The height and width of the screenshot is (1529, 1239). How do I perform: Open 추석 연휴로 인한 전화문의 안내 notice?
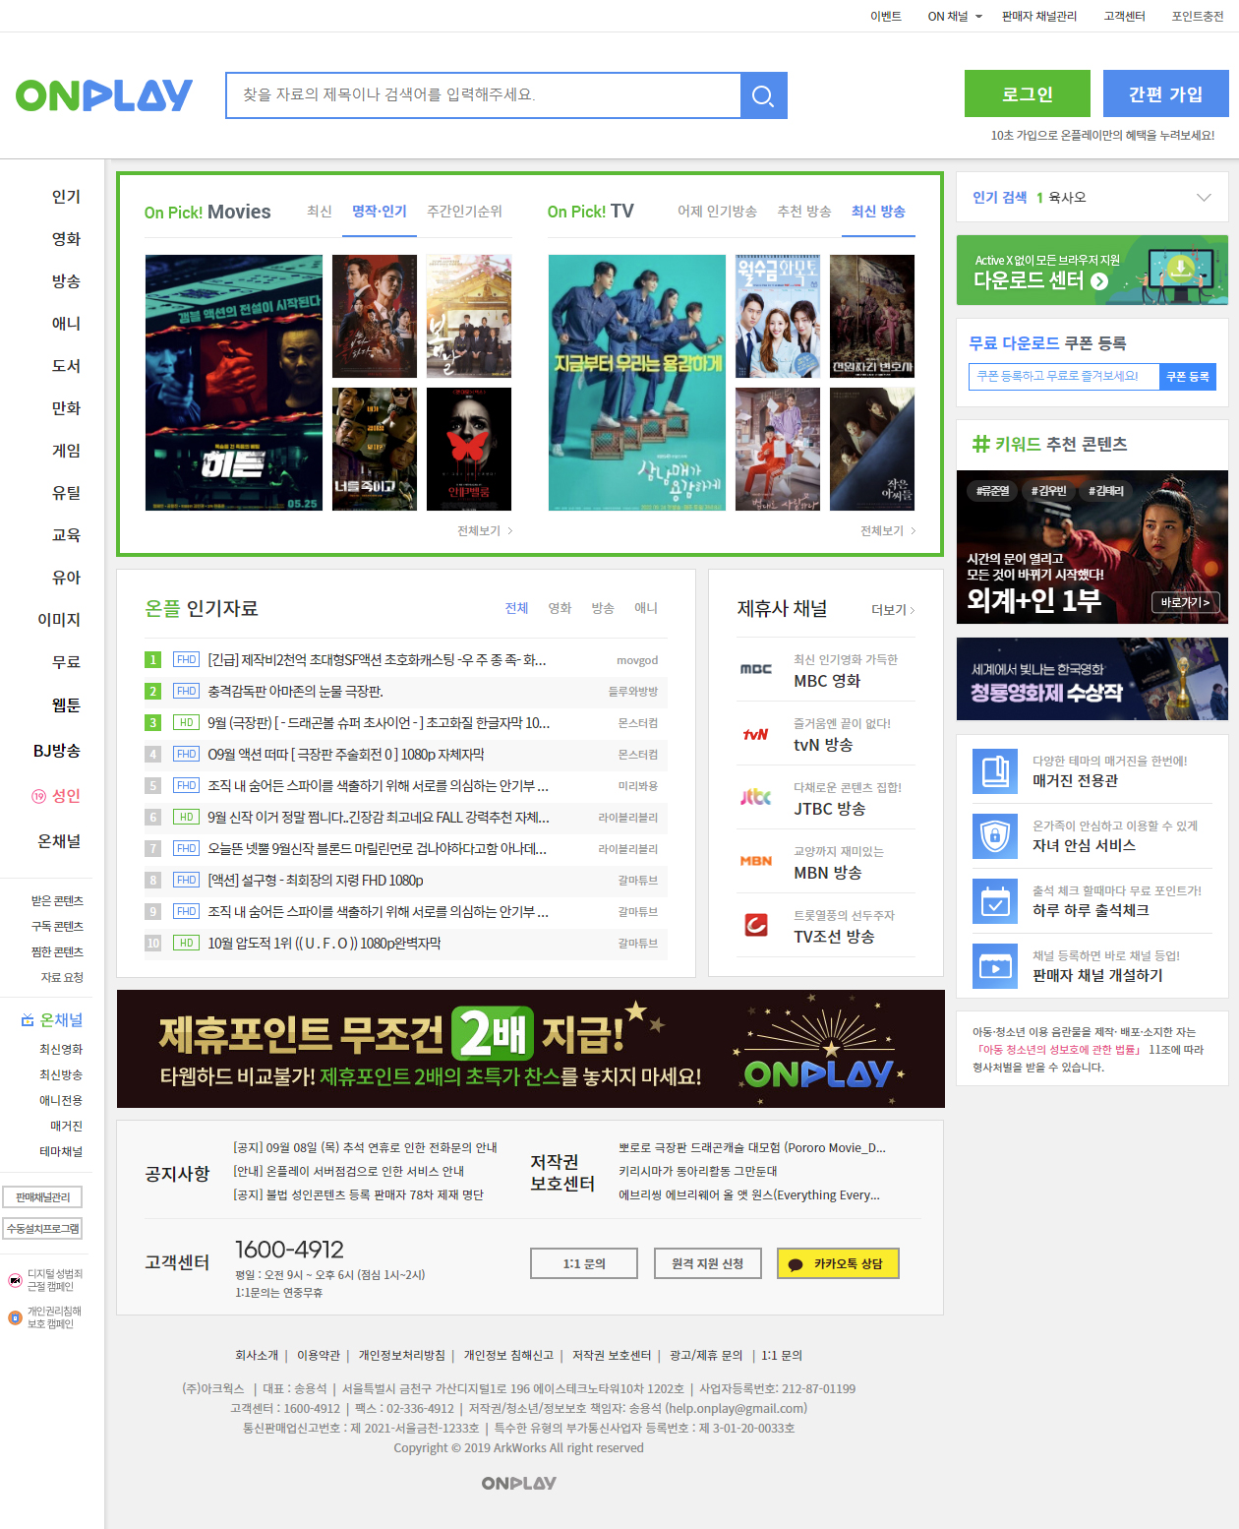tap(365, 1148)
